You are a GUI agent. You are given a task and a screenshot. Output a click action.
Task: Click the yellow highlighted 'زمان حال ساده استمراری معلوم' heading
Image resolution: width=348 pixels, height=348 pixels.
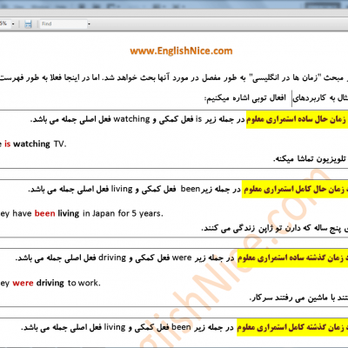click(x=297, y=119)
